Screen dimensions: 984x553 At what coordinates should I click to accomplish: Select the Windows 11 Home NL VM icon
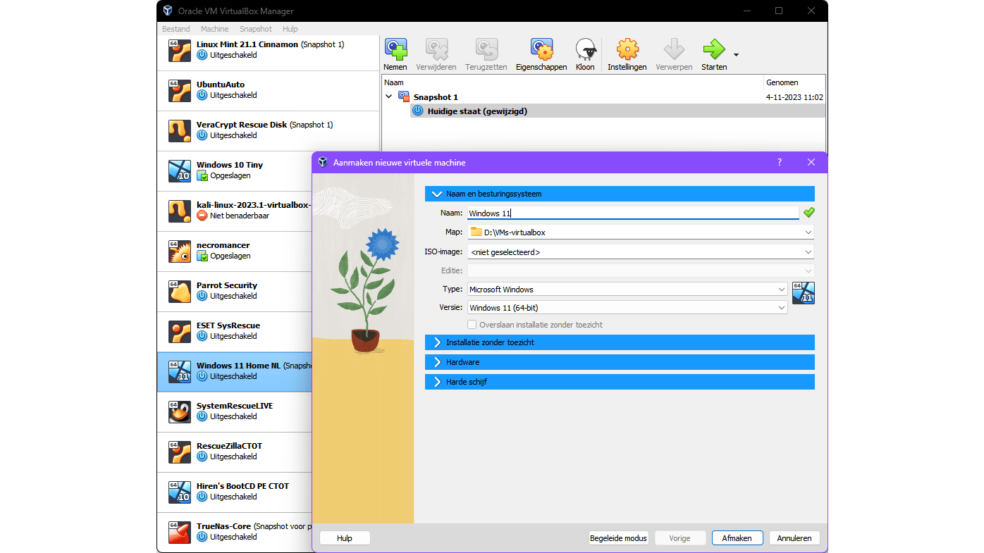coord(180,372)
